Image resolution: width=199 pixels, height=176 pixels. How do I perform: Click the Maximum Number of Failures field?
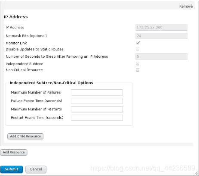pyautogui.click(x=97, y=92)
